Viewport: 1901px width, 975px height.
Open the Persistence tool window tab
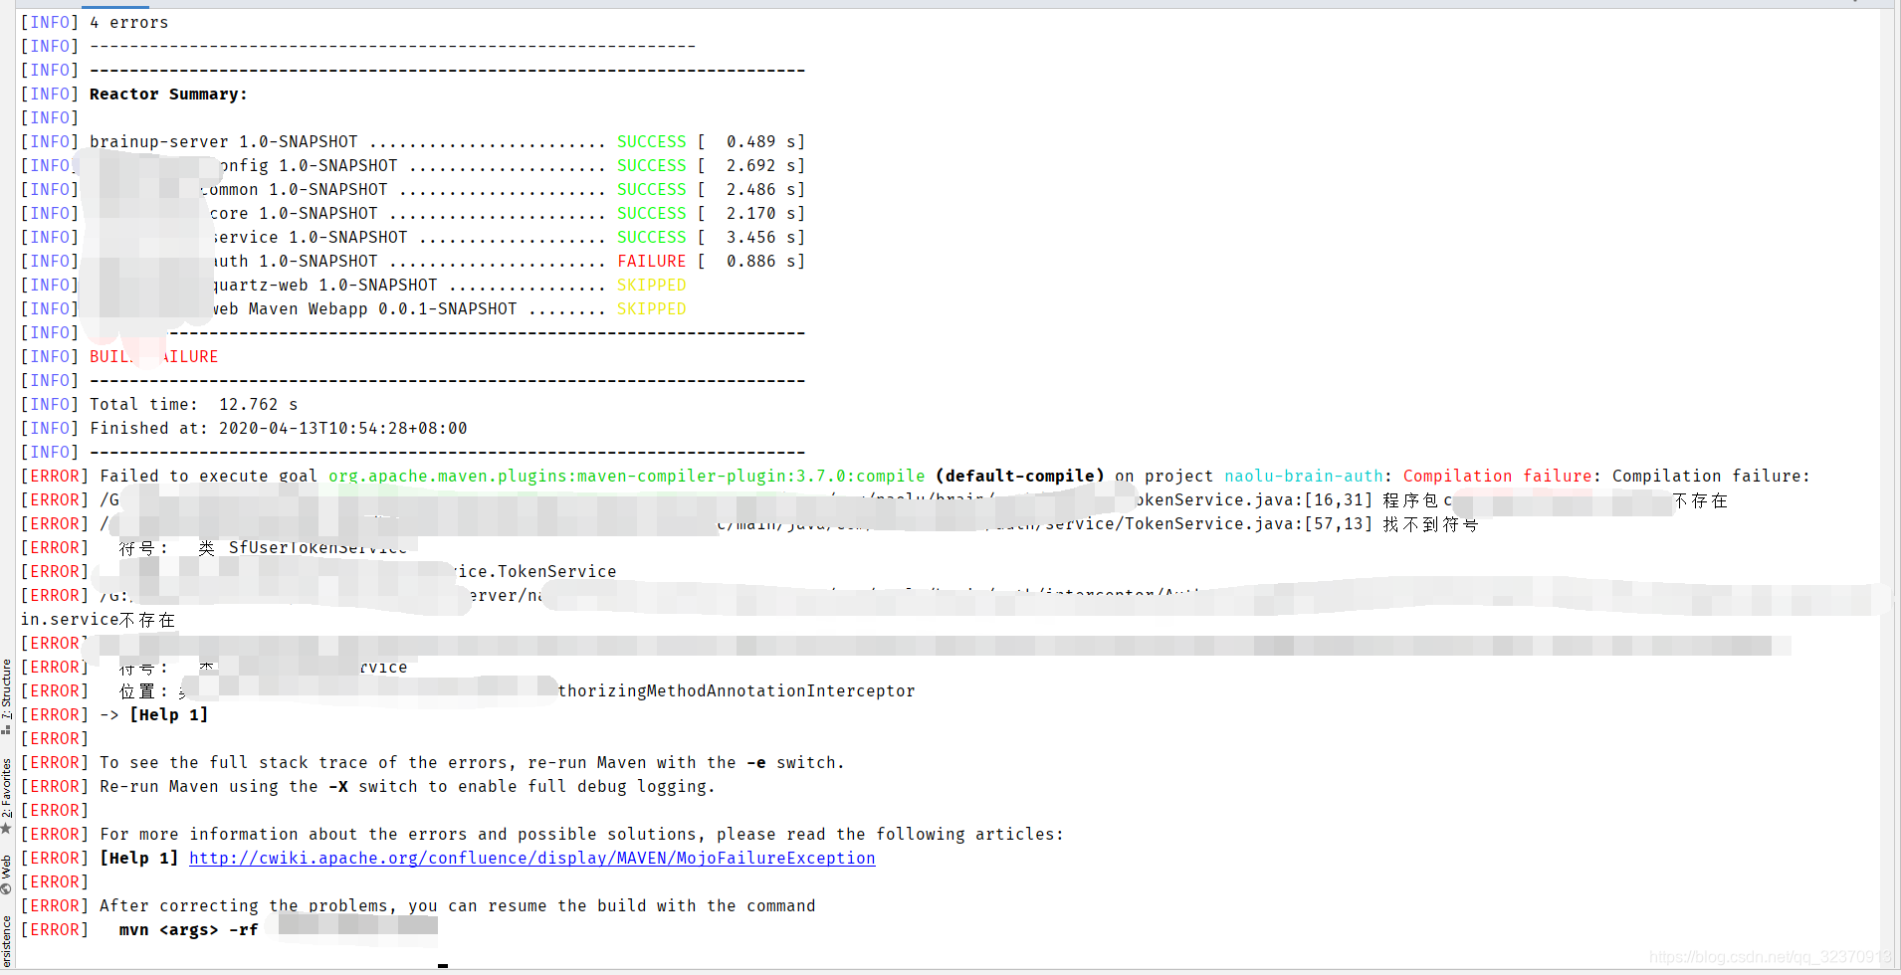(7, 943)
